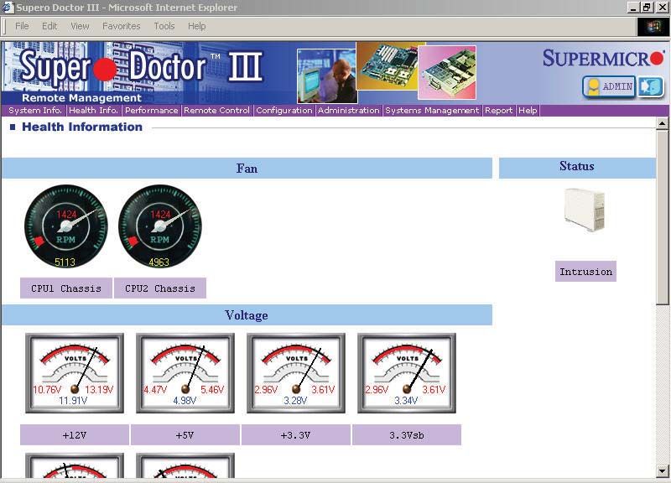Click the Intrusion status label
This screenshot has height=483, width=671.
pos(585,272)
